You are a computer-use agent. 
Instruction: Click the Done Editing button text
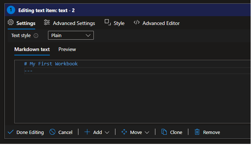[x=30, y=132]
